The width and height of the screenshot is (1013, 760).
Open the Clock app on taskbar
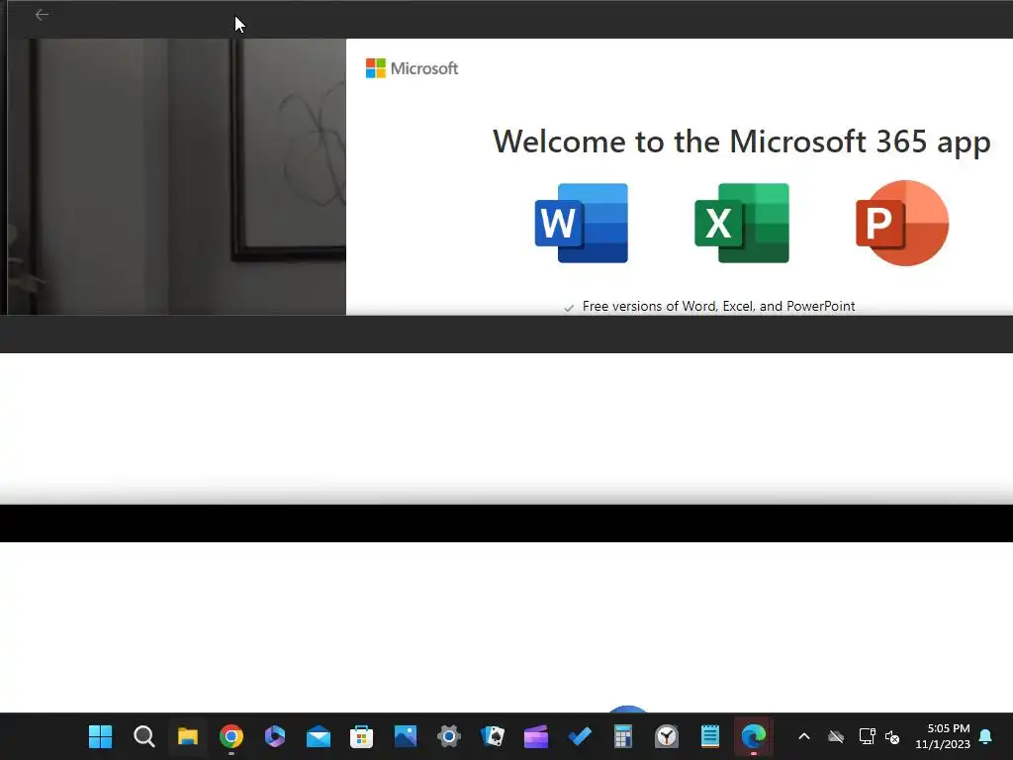tap(667, 736)
